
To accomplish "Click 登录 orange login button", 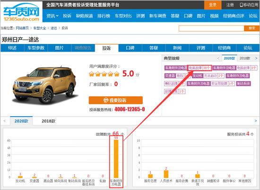I will coord(213,5).
